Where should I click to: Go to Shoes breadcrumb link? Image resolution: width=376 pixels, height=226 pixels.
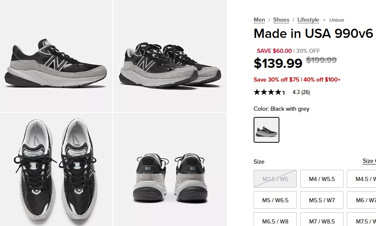click(x=281, y=20)
